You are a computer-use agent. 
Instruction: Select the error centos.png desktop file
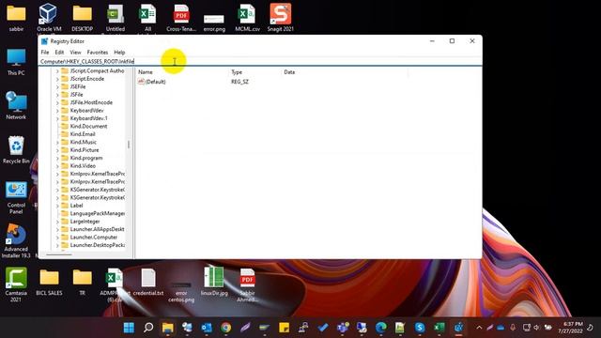pyautogui.click(x=181, y=292)
